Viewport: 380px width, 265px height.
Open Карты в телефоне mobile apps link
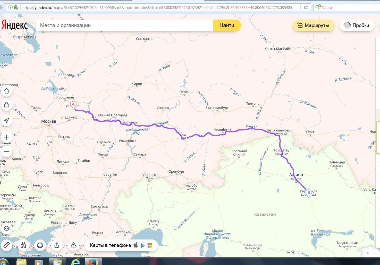tap(121, 245)
